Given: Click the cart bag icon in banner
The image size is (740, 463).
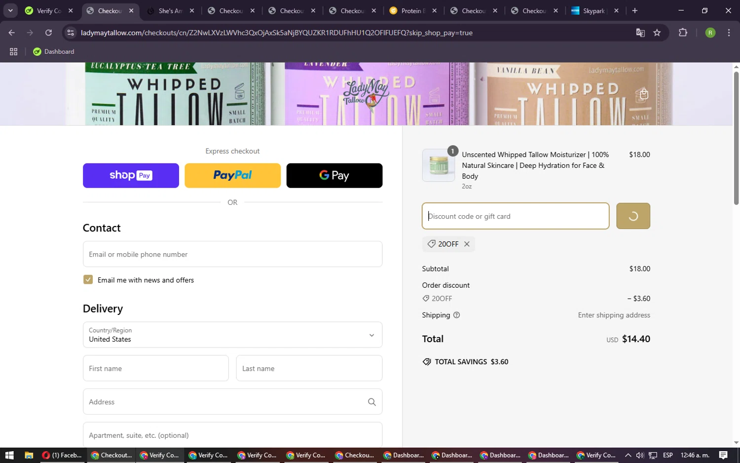Looking at the screenshot, I should coord(643,94).
